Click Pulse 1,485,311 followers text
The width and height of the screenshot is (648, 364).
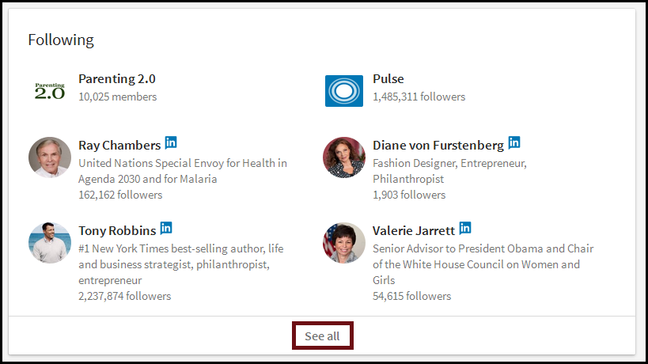419,97
